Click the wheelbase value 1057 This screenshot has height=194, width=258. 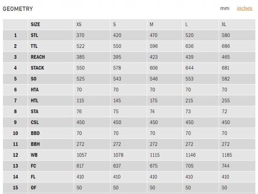(x=82, y=155)
